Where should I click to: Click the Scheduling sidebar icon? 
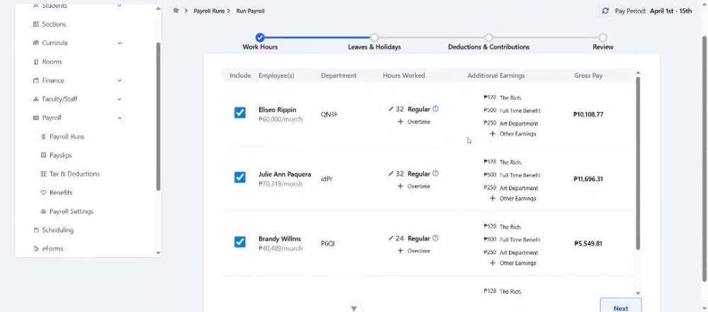[x=36, y=230]
